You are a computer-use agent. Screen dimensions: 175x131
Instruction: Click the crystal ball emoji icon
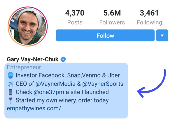click(10, 75)
